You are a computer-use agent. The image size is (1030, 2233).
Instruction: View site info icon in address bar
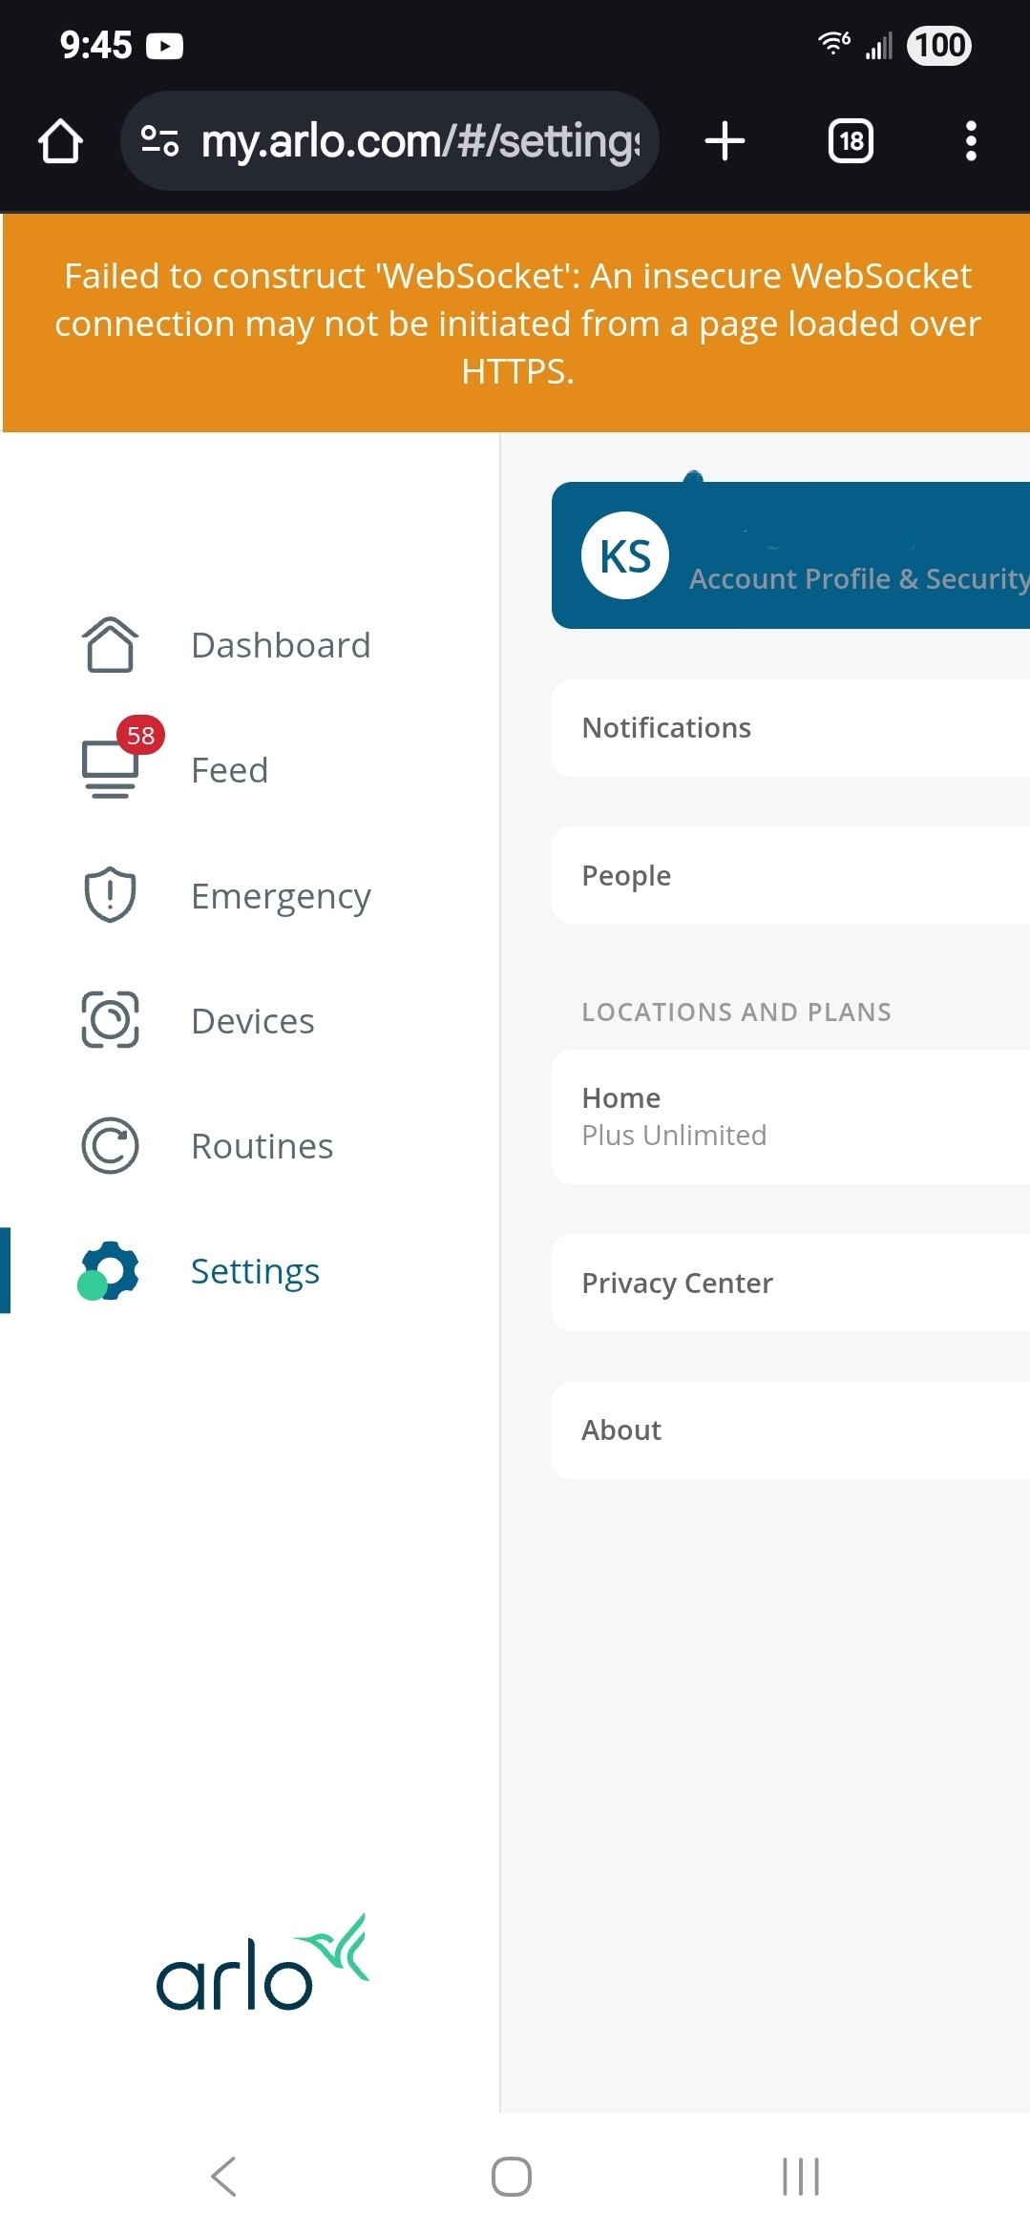(x=159, y=141)
